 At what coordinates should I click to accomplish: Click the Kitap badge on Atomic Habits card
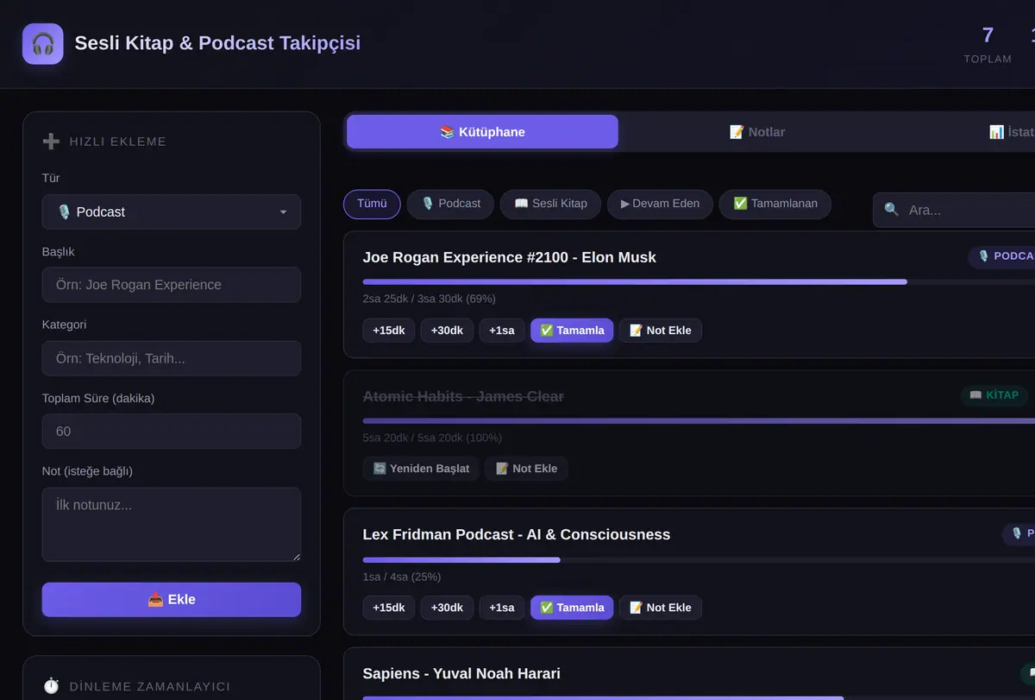[x=994, y=395]
